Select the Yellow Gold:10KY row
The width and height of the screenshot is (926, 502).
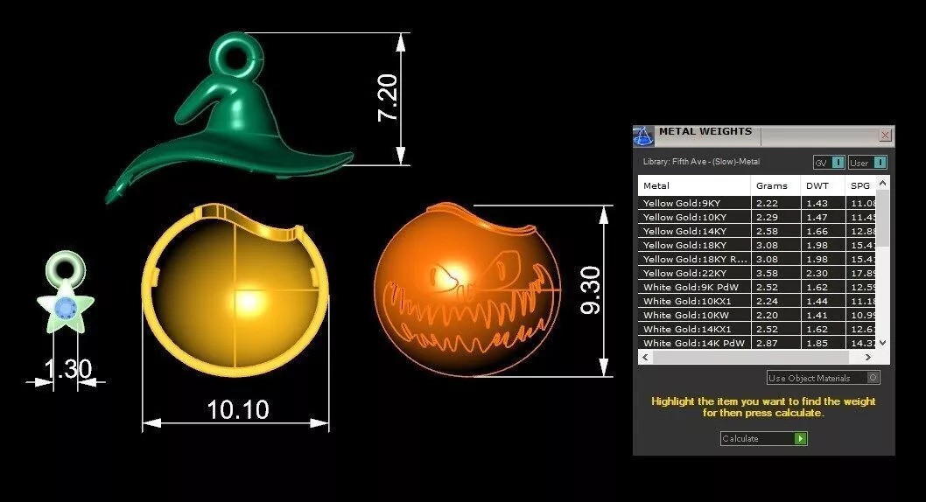click(757, 217)
